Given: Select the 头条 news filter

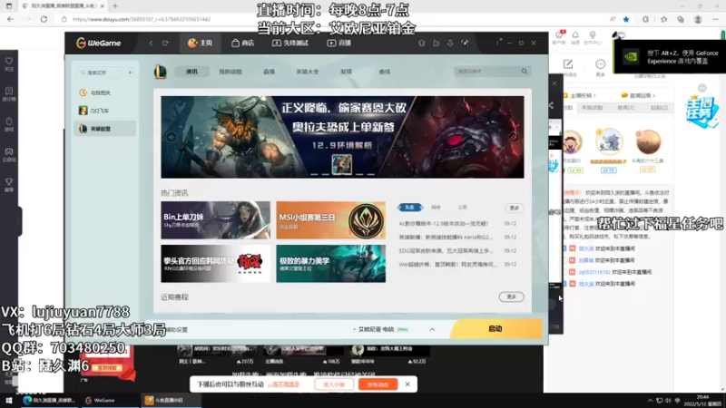Looking at the screenshot, I should point(410,208).
